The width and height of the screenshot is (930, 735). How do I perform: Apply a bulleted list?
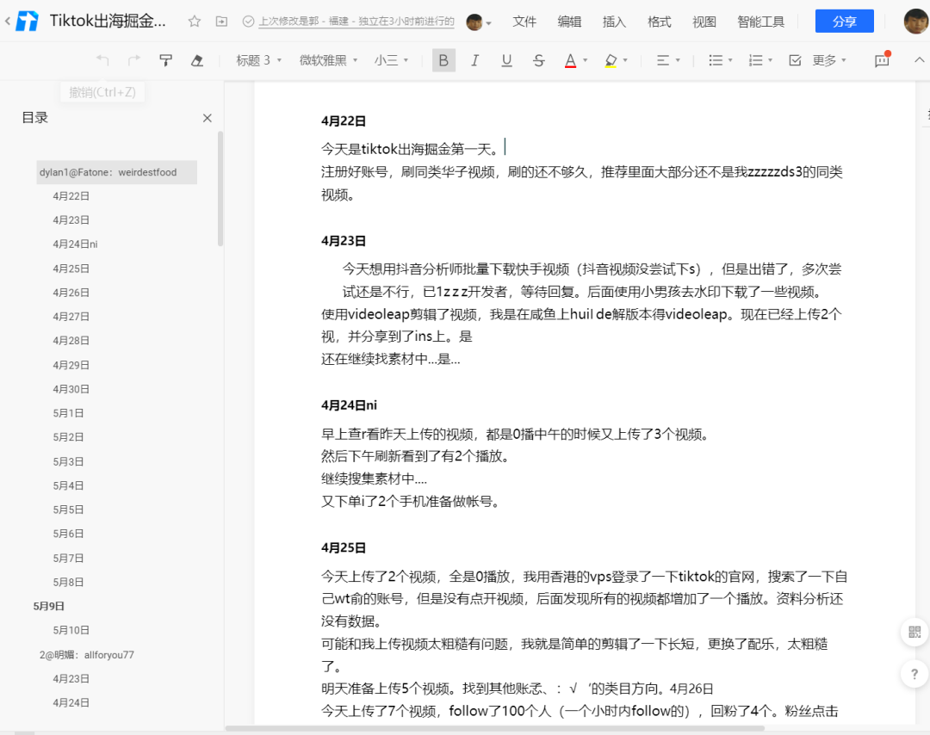pyautogui.click(x=716, y=60)
